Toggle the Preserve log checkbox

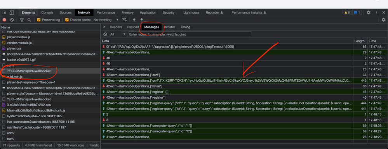pyautogui.click(x=38, y=20)
